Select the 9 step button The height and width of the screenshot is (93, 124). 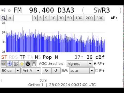(46, 18)
